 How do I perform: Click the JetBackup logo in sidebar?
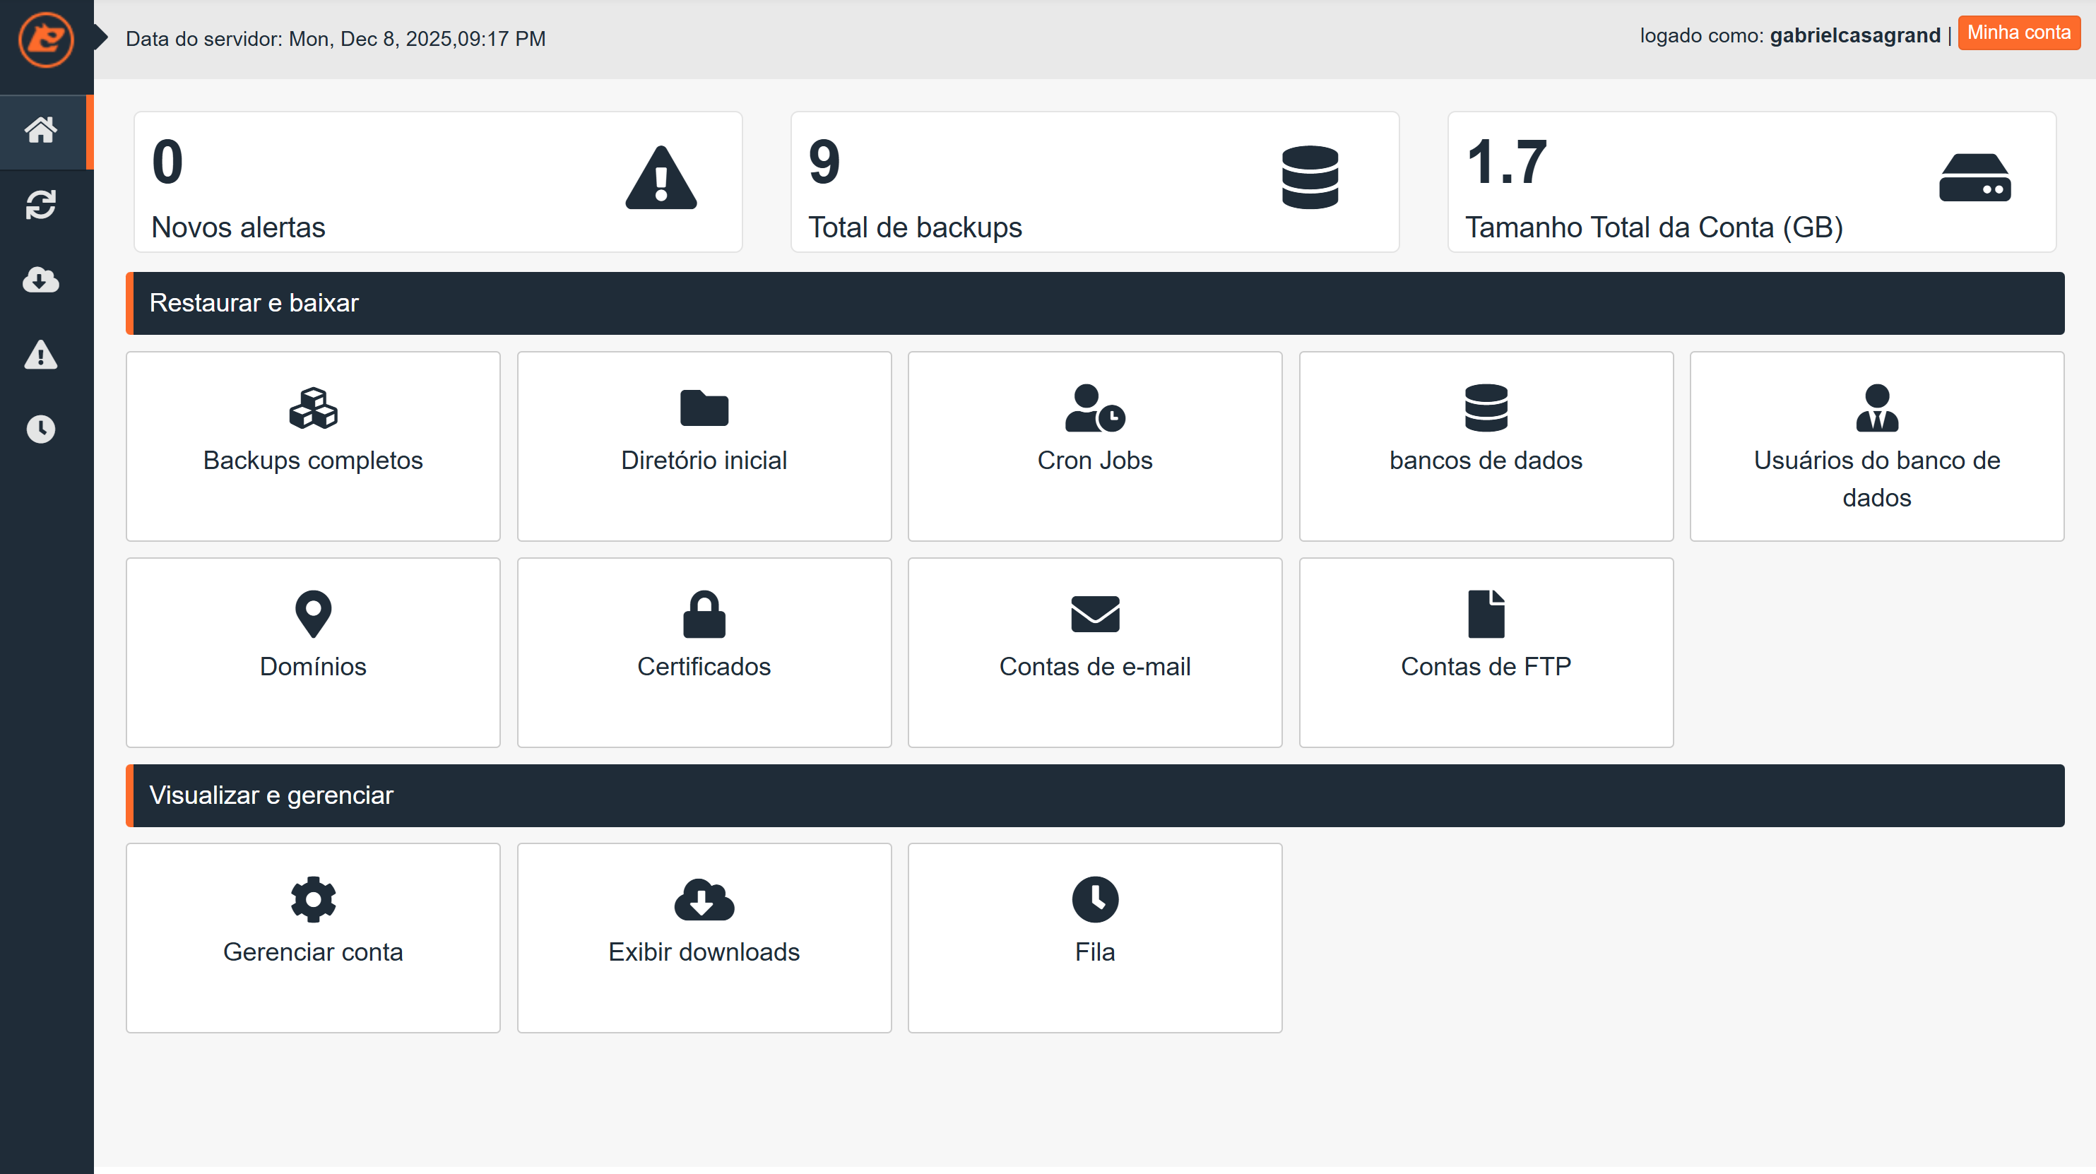[45, 39]
